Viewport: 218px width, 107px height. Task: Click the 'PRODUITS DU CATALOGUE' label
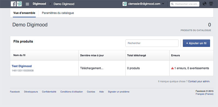pyautogui.click(x=196, y=30)
